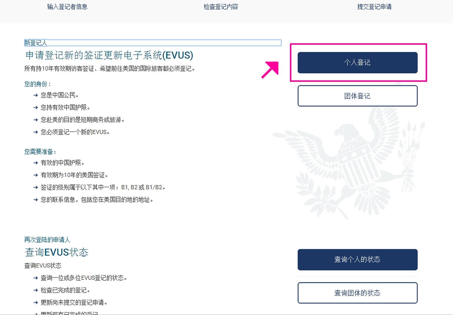This screenshot has width=453, height=315.
Task: Click the arrow icon before 有效的中国护照
Action: [x=35, y=163]
